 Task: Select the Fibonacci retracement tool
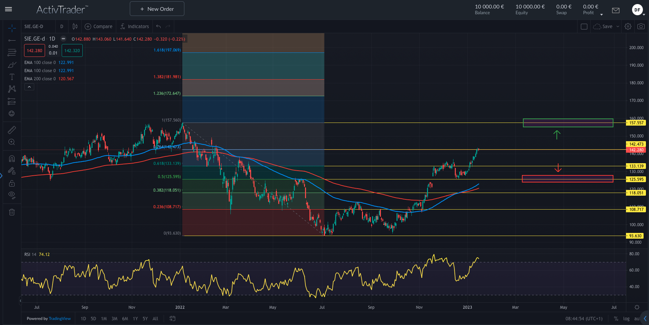(x=12, y=52)
